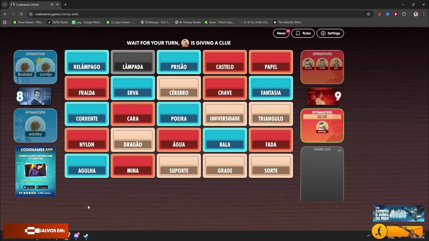Open the Sr. & Sra. Smith bookmark
Viewport: 429px width, 241px height.
click(254, 22)
